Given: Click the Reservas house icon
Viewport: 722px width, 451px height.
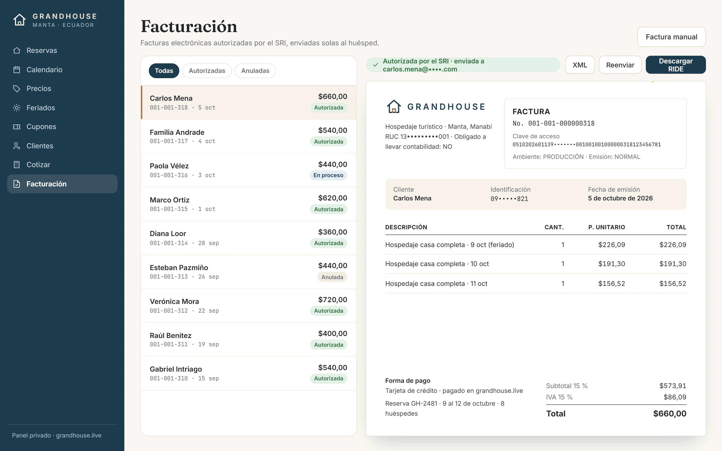Looking at the screenshot, I should 17,50.
